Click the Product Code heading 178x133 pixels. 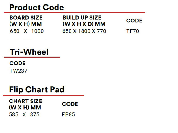(x=37, y=7)
